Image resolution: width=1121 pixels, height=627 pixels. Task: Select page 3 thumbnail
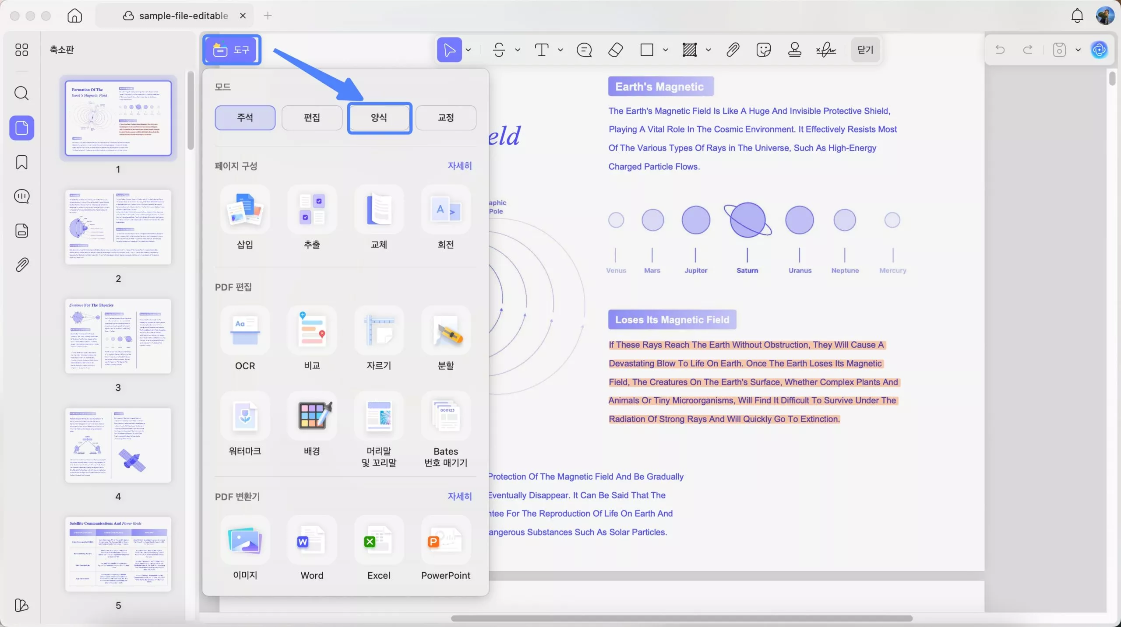tap(118, 336)
